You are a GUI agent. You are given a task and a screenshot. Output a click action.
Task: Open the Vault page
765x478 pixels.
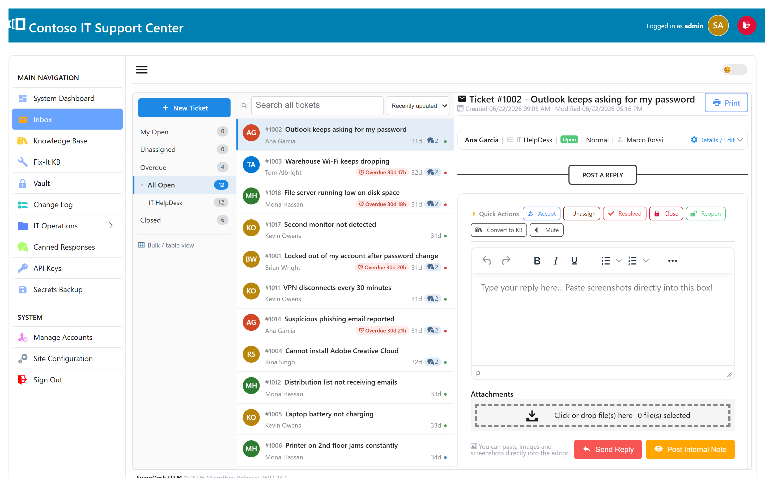point(67,183)
